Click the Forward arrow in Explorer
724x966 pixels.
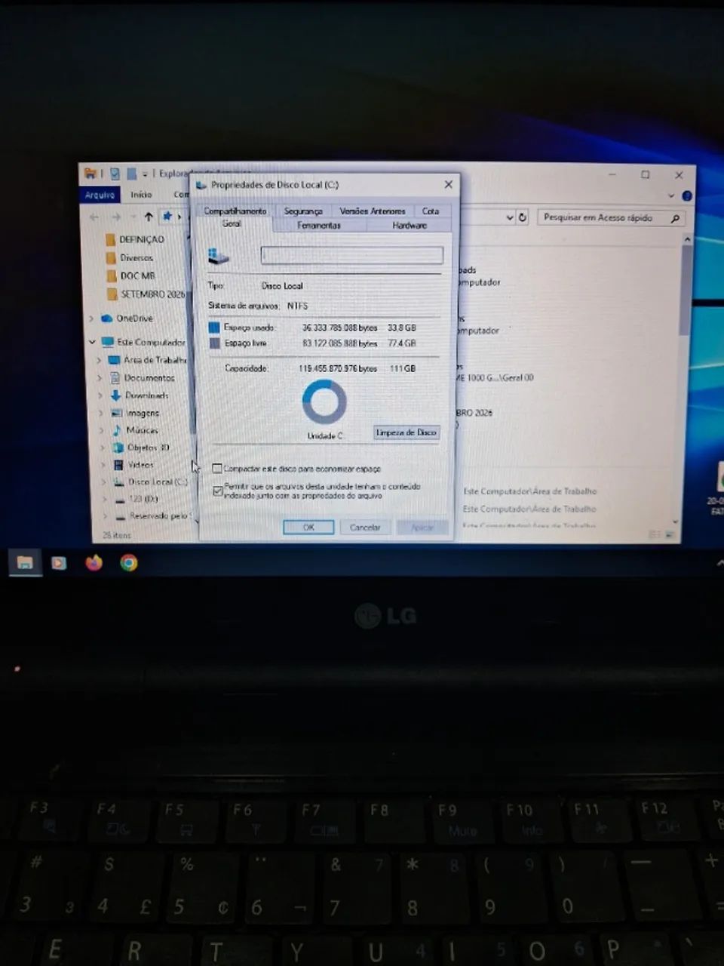coord(117,217)
